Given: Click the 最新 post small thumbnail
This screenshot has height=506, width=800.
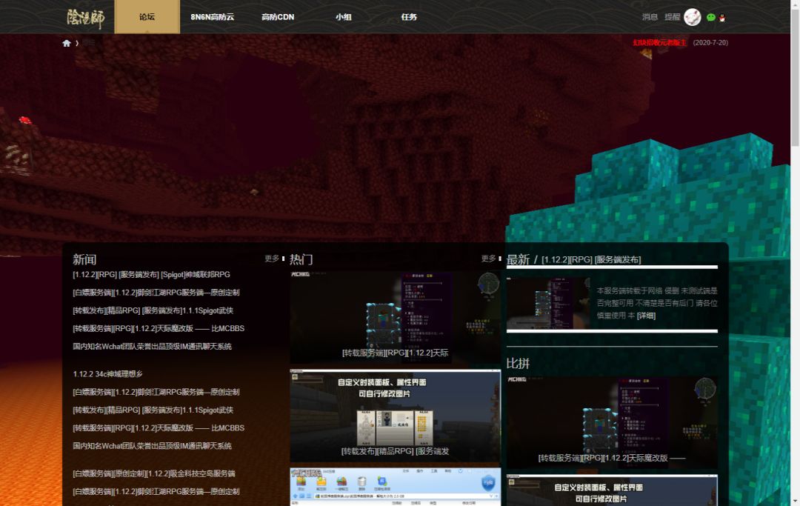Looking at the screenshot, I should (548, 303).
